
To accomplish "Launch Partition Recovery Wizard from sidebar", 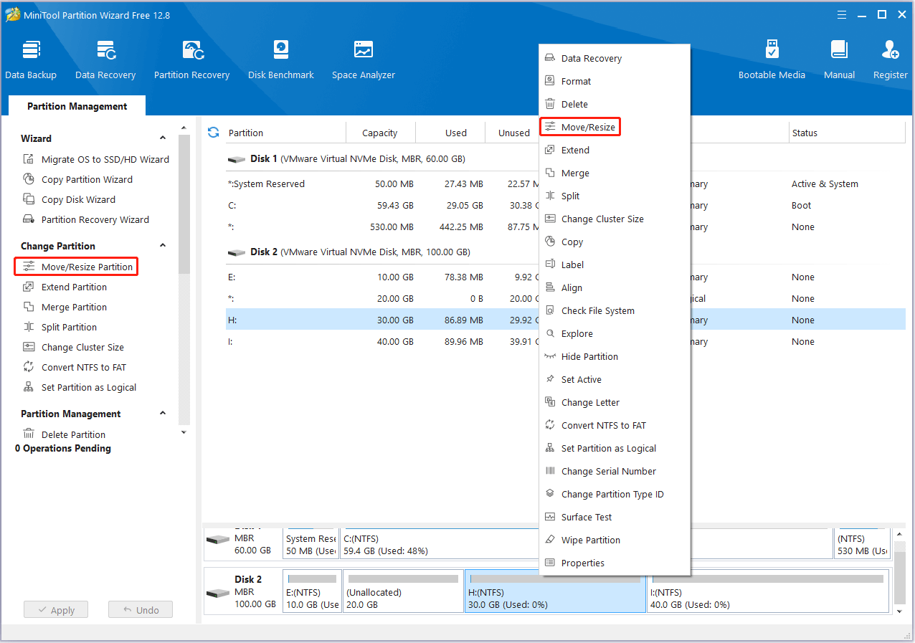I will click(x=86, y=220).
